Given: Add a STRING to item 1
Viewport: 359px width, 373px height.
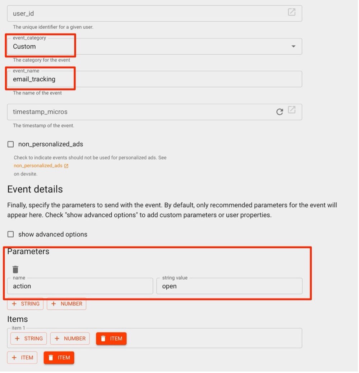Looking at the screenshot, I should 29,339.
